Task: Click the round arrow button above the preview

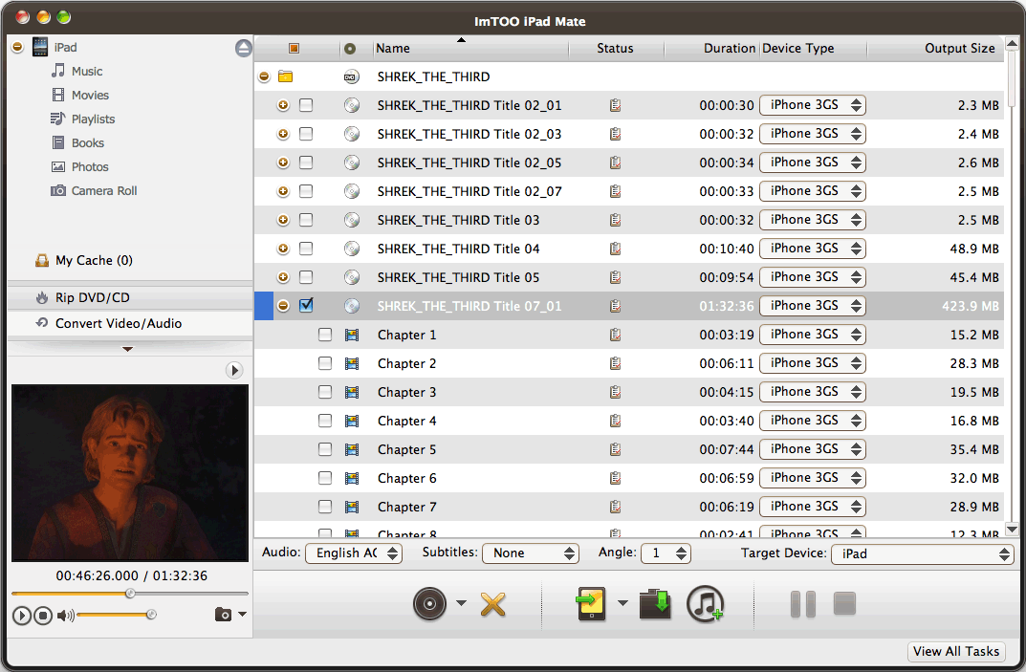Action: tap(234, 370)
